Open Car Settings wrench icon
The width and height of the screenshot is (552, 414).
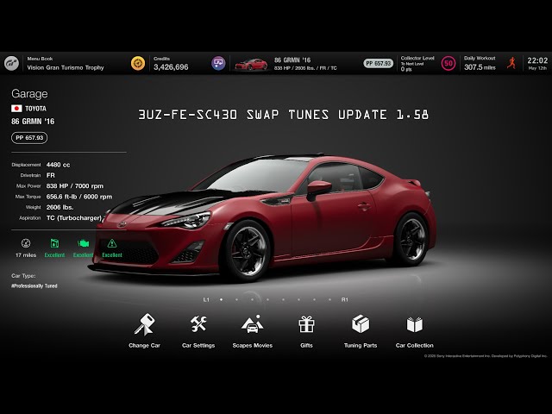coord(198,324)
